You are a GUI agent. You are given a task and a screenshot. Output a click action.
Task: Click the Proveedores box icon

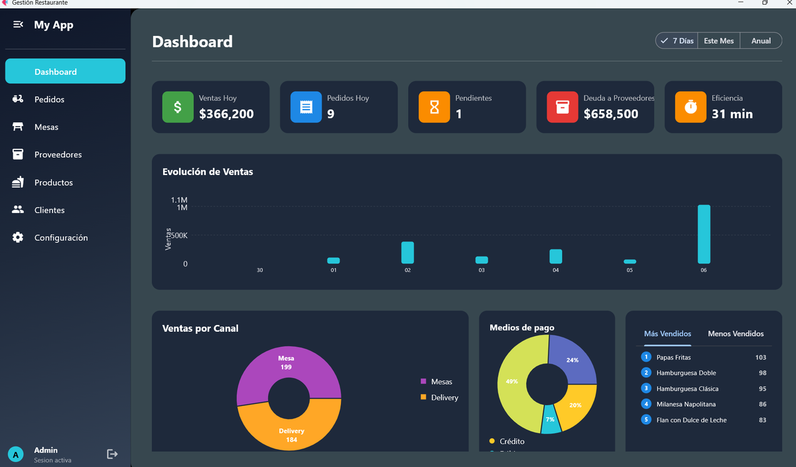[x=18, y=155]
